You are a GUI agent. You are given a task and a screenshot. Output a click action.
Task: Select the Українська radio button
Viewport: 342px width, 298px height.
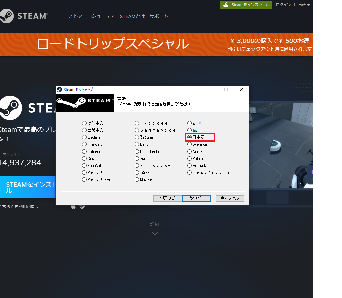click(x=189, y=172)
